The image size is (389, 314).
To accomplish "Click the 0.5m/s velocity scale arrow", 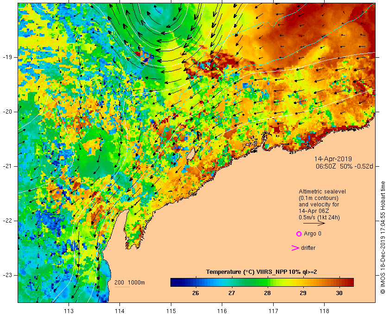I will [314, 223].
